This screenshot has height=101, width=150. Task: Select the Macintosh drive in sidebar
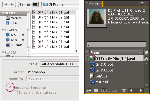coord(15,18)
